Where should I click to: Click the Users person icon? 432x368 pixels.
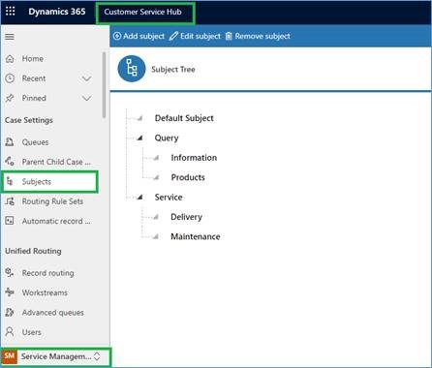pos(10,332)
